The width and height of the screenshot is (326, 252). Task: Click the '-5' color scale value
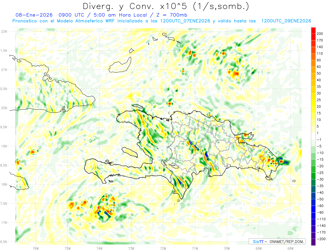[319, 147]
